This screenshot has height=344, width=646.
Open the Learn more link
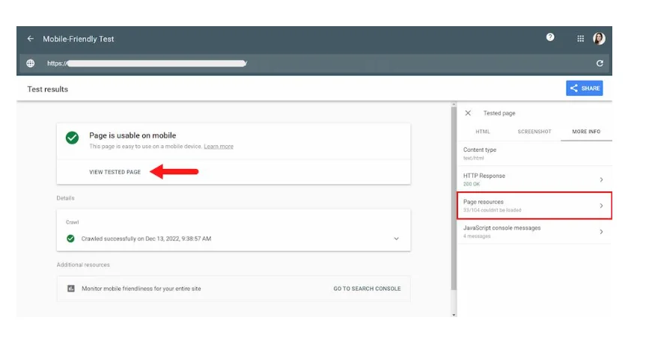219,147
